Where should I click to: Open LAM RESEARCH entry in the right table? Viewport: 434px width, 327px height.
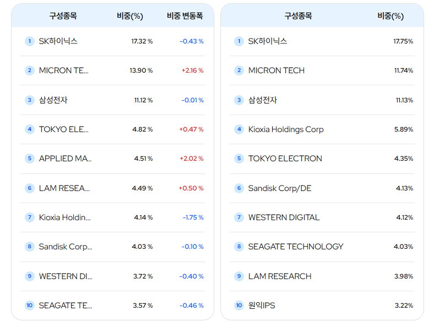point(280,276)
